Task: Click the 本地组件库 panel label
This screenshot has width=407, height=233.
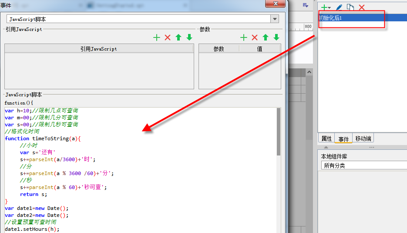Action: pos(334,156)
